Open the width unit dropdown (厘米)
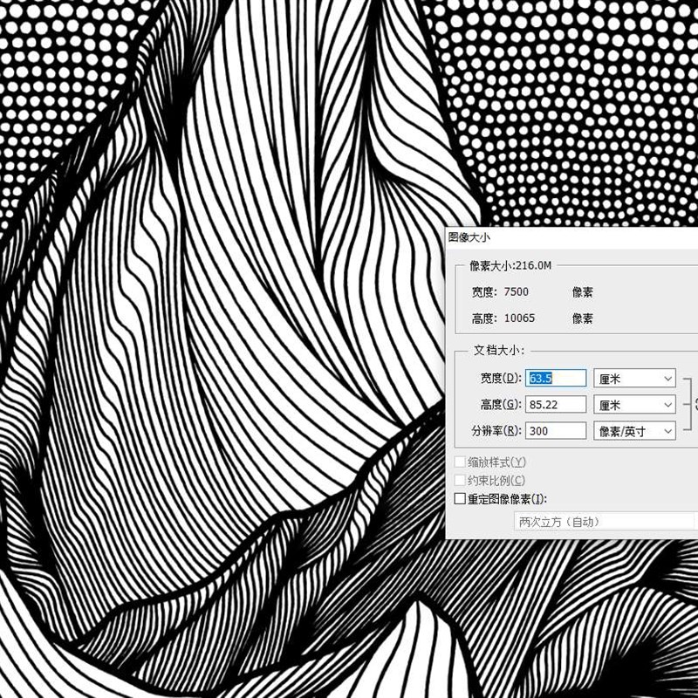Image resolution: width=698 pixels, height=698 pixels. tap(634, 379)
